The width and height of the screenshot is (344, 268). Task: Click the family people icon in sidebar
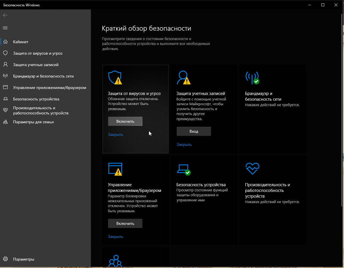coord(5,122)
